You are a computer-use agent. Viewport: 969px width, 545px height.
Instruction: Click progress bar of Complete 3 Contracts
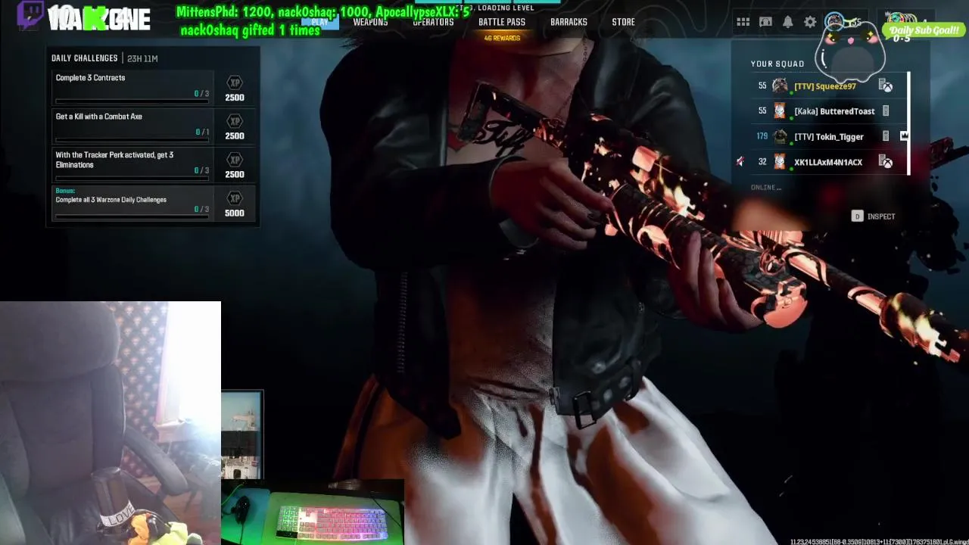coord(132,101)
